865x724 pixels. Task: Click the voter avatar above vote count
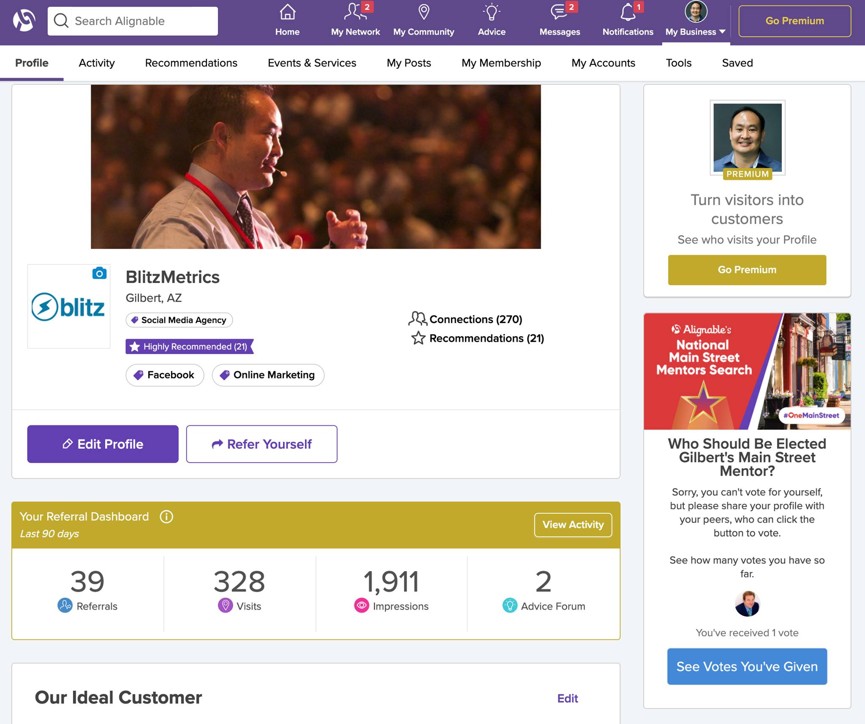(x=747, y=604)
